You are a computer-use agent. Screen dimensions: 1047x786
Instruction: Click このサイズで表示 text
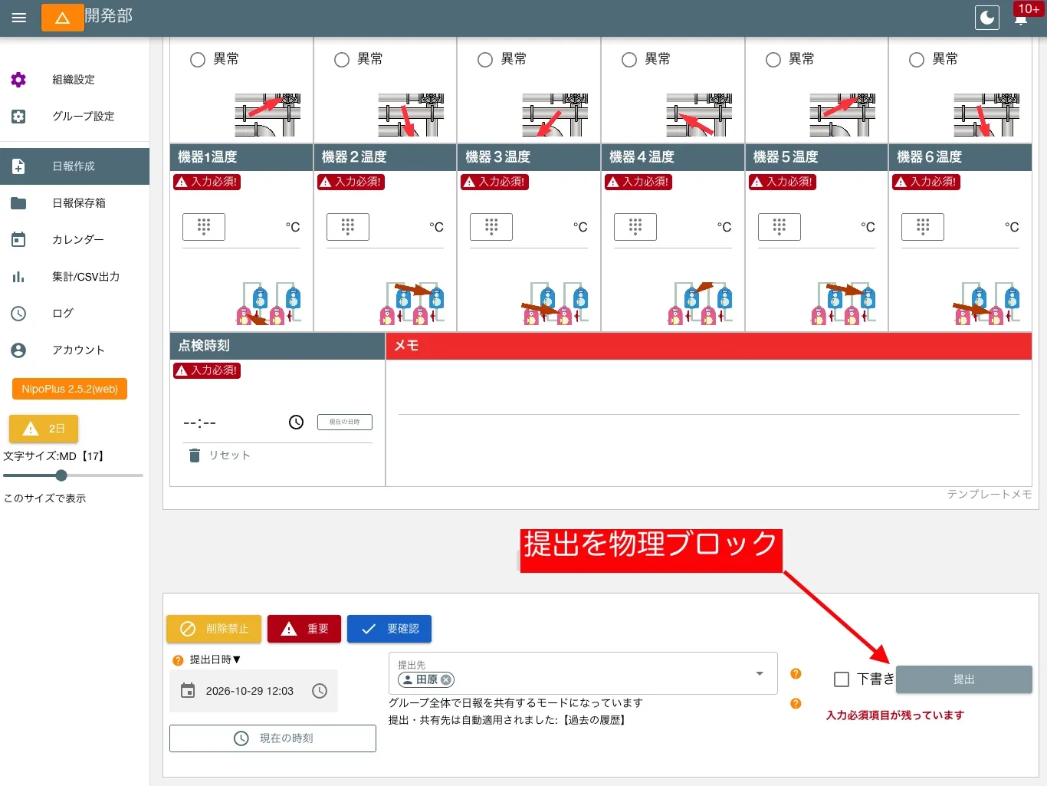click(45, 498)
